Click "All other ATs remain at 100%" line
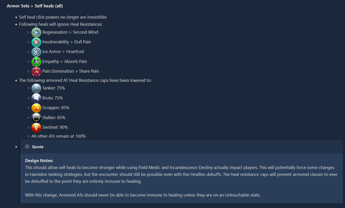Viewport: 345px width, 208px height. [59, 136]
